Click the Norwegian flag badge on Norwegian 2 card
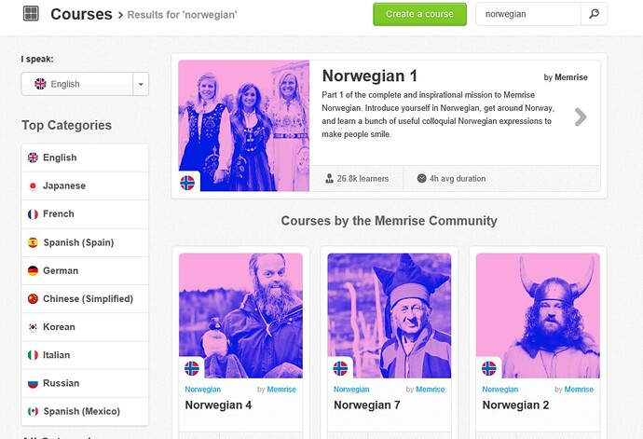Screen dimensions: 643x439 488,368
